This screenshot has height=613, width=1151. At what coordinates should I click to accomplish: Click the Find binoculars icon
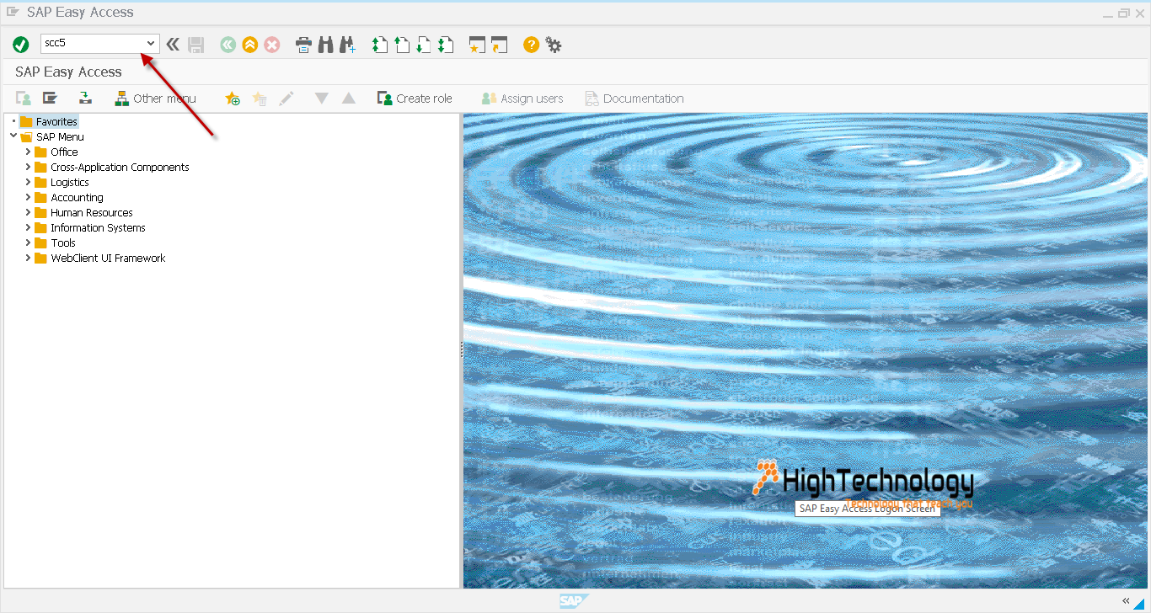[325, 45]
